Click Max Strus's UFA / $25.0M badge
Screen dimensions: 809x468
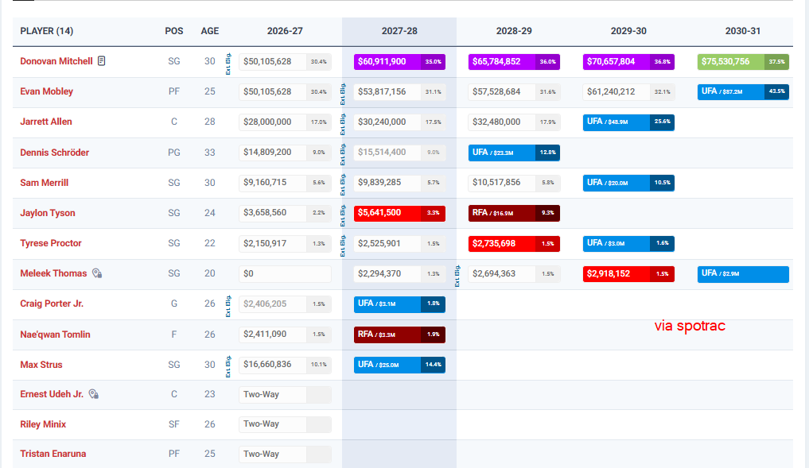(399, 365)
